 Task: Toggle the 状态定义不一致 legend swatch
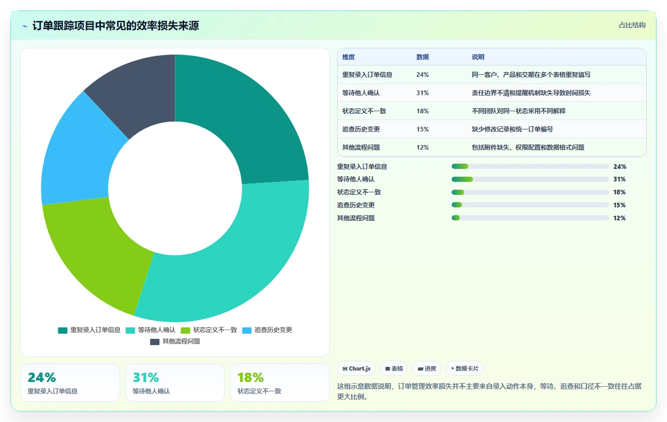click(185, 330)
